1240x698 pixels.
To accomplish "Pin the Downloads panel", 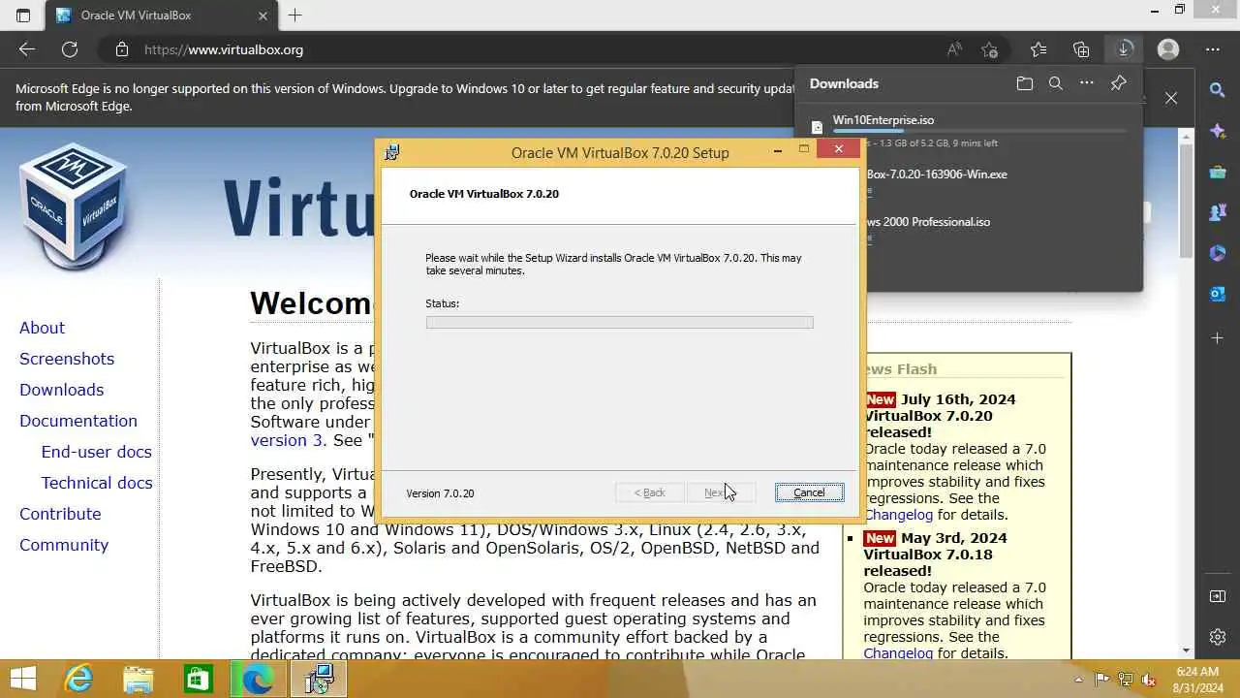I will (x=1118, y=83).
